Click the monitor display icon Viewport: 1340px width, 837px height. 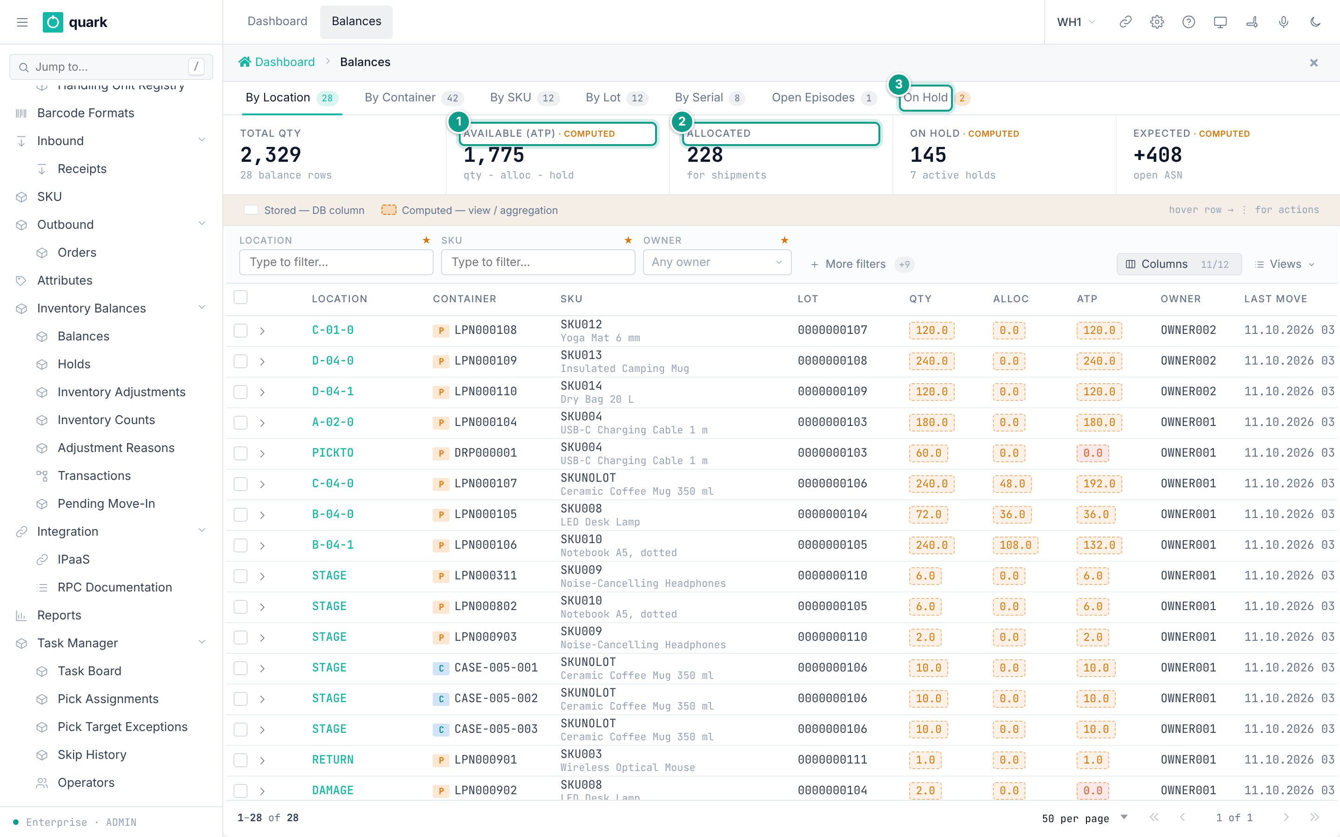[1220, 22]
